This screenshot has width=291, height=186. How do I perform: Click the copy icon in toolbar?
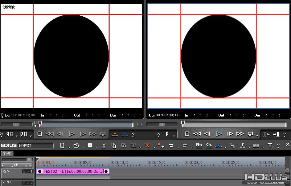coord(113,145)
